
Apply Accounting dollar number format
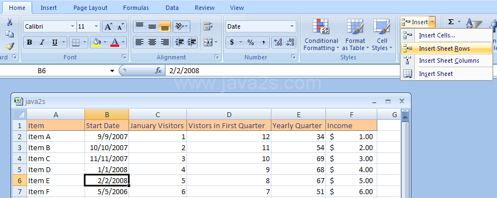click(232, 42)
